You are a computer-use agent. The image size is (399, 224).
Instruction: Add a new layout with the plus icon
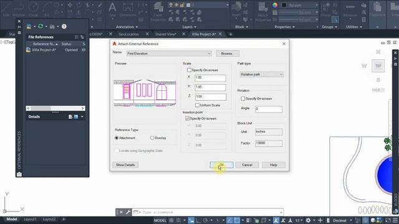[x=64, y=219]
